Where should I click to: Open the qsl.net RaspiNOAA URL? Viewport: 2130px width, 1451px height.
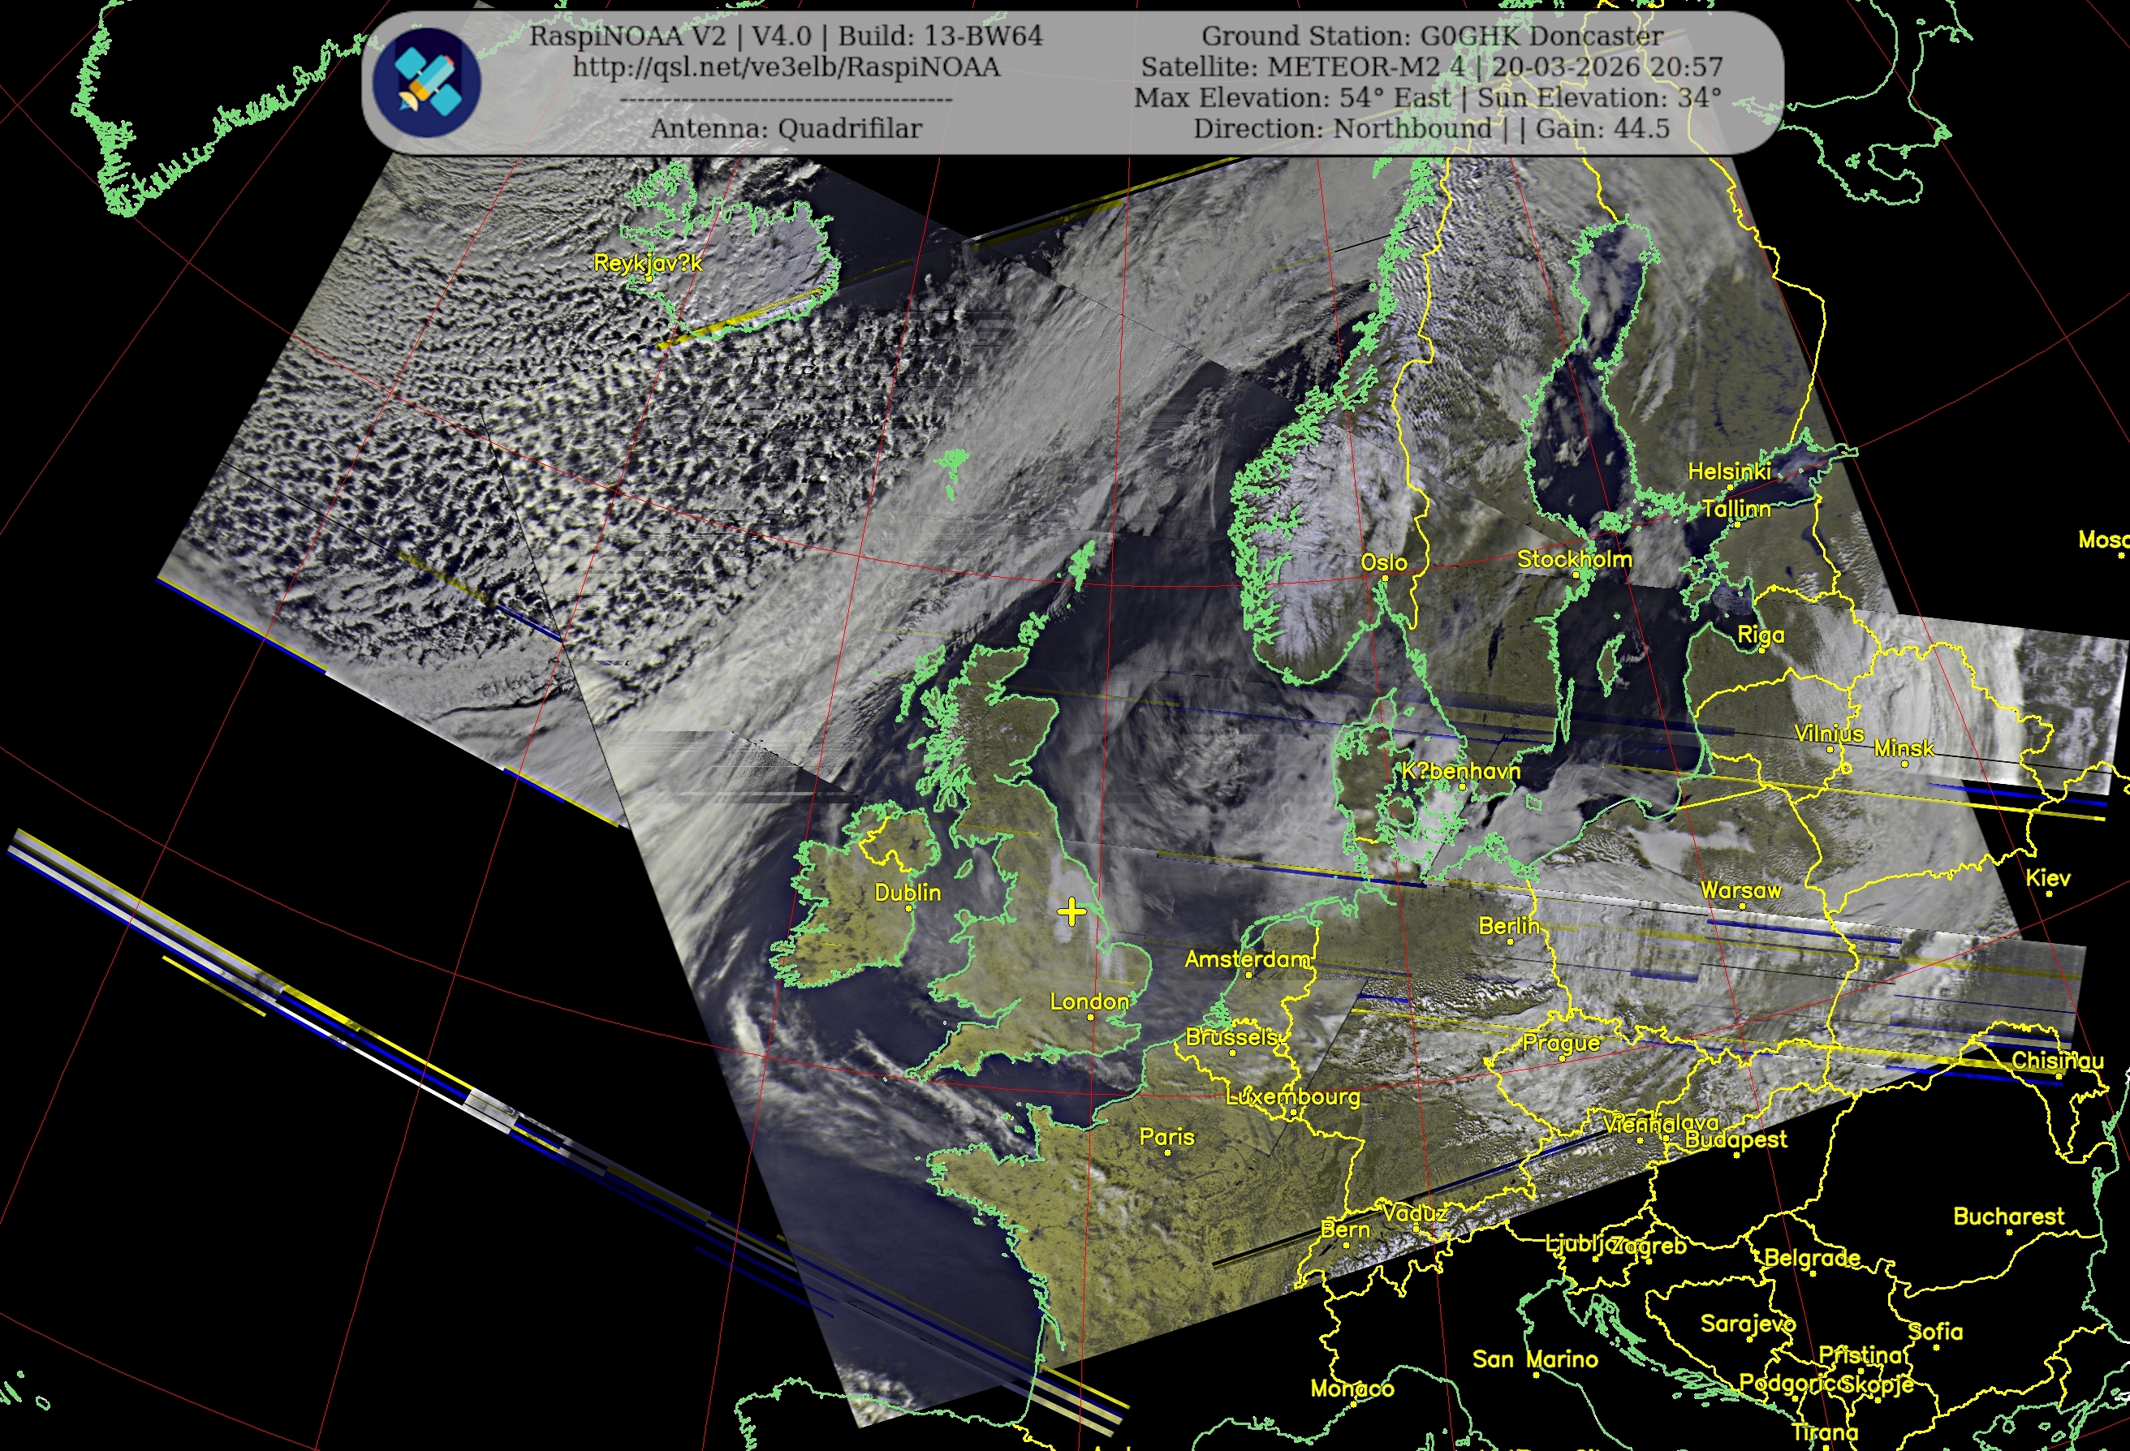[x=786, y=67]
